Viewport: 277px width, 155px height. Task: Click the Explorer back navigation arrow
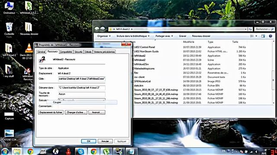point(97,29)
